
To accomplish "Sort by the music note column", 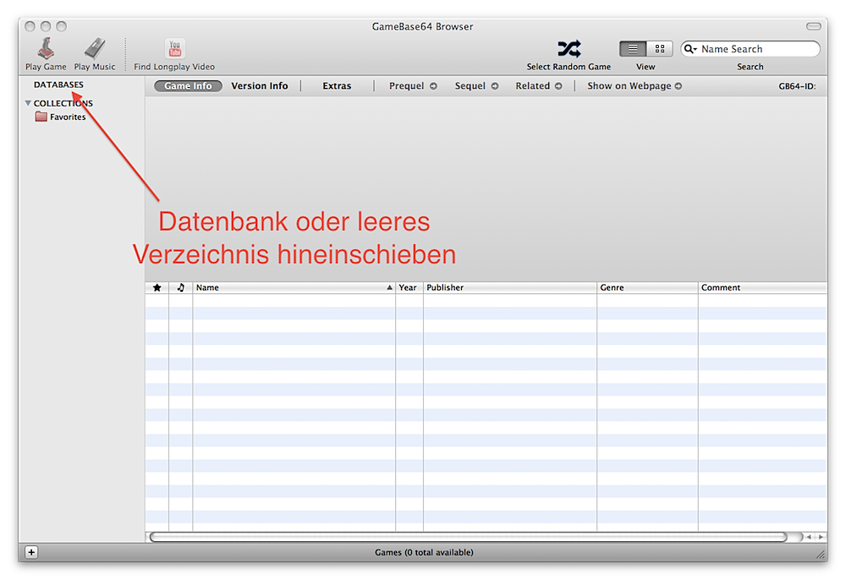I will (x=181, y=287).
